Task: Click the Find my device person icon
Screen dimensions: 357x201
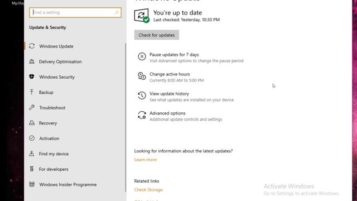Action: pos(32,154)
